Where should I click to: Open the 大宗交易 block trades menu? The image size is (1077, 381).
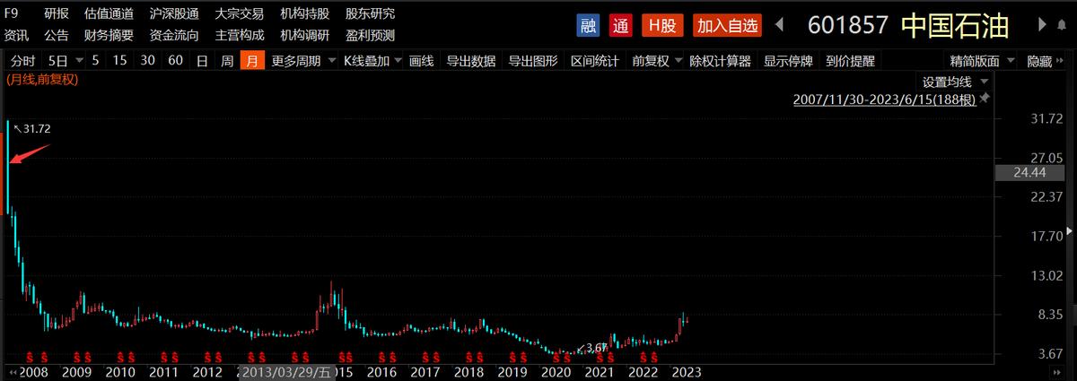pos(240,14)
